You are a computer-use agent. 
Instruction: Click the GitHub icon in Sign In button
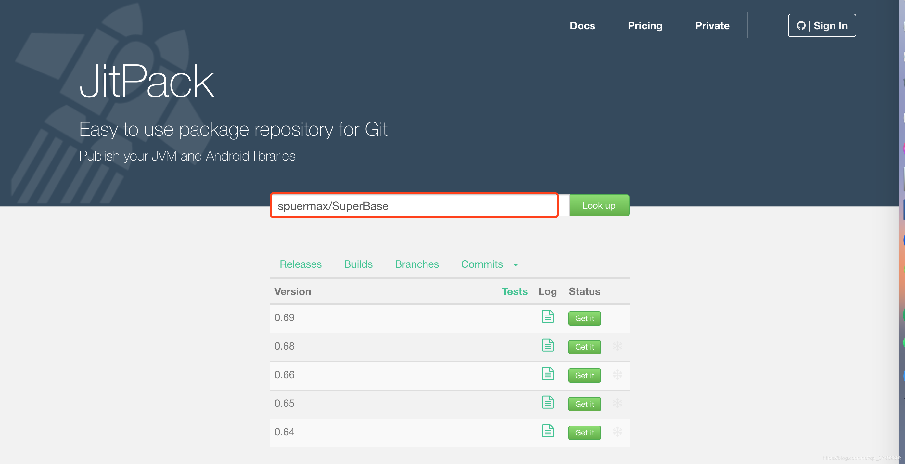(802, 25)
